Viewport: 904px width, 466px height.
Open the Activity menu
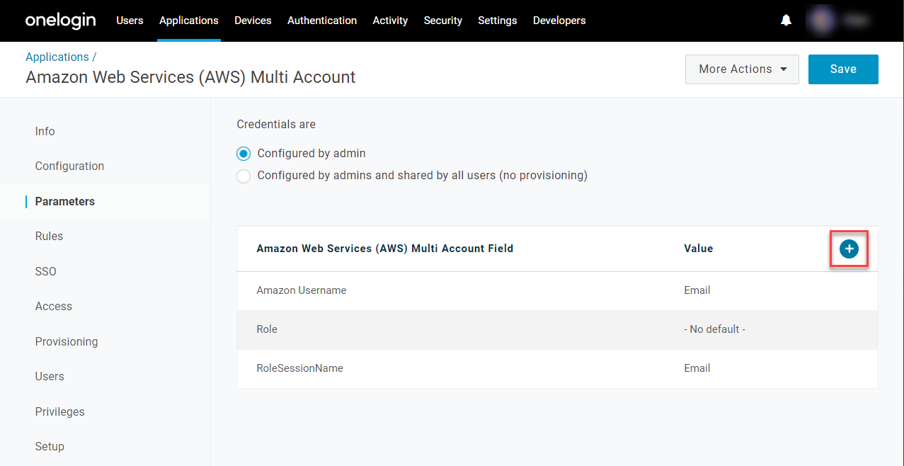(x=390, y=21)
